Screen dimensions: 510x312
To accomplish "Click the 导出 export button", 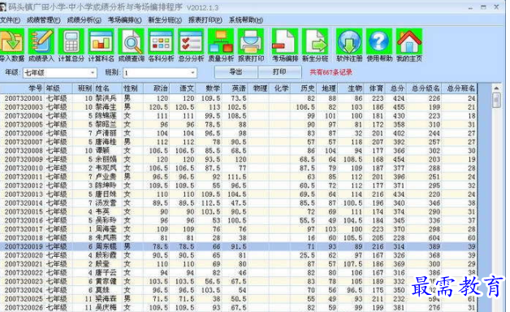I will [236, 71].
